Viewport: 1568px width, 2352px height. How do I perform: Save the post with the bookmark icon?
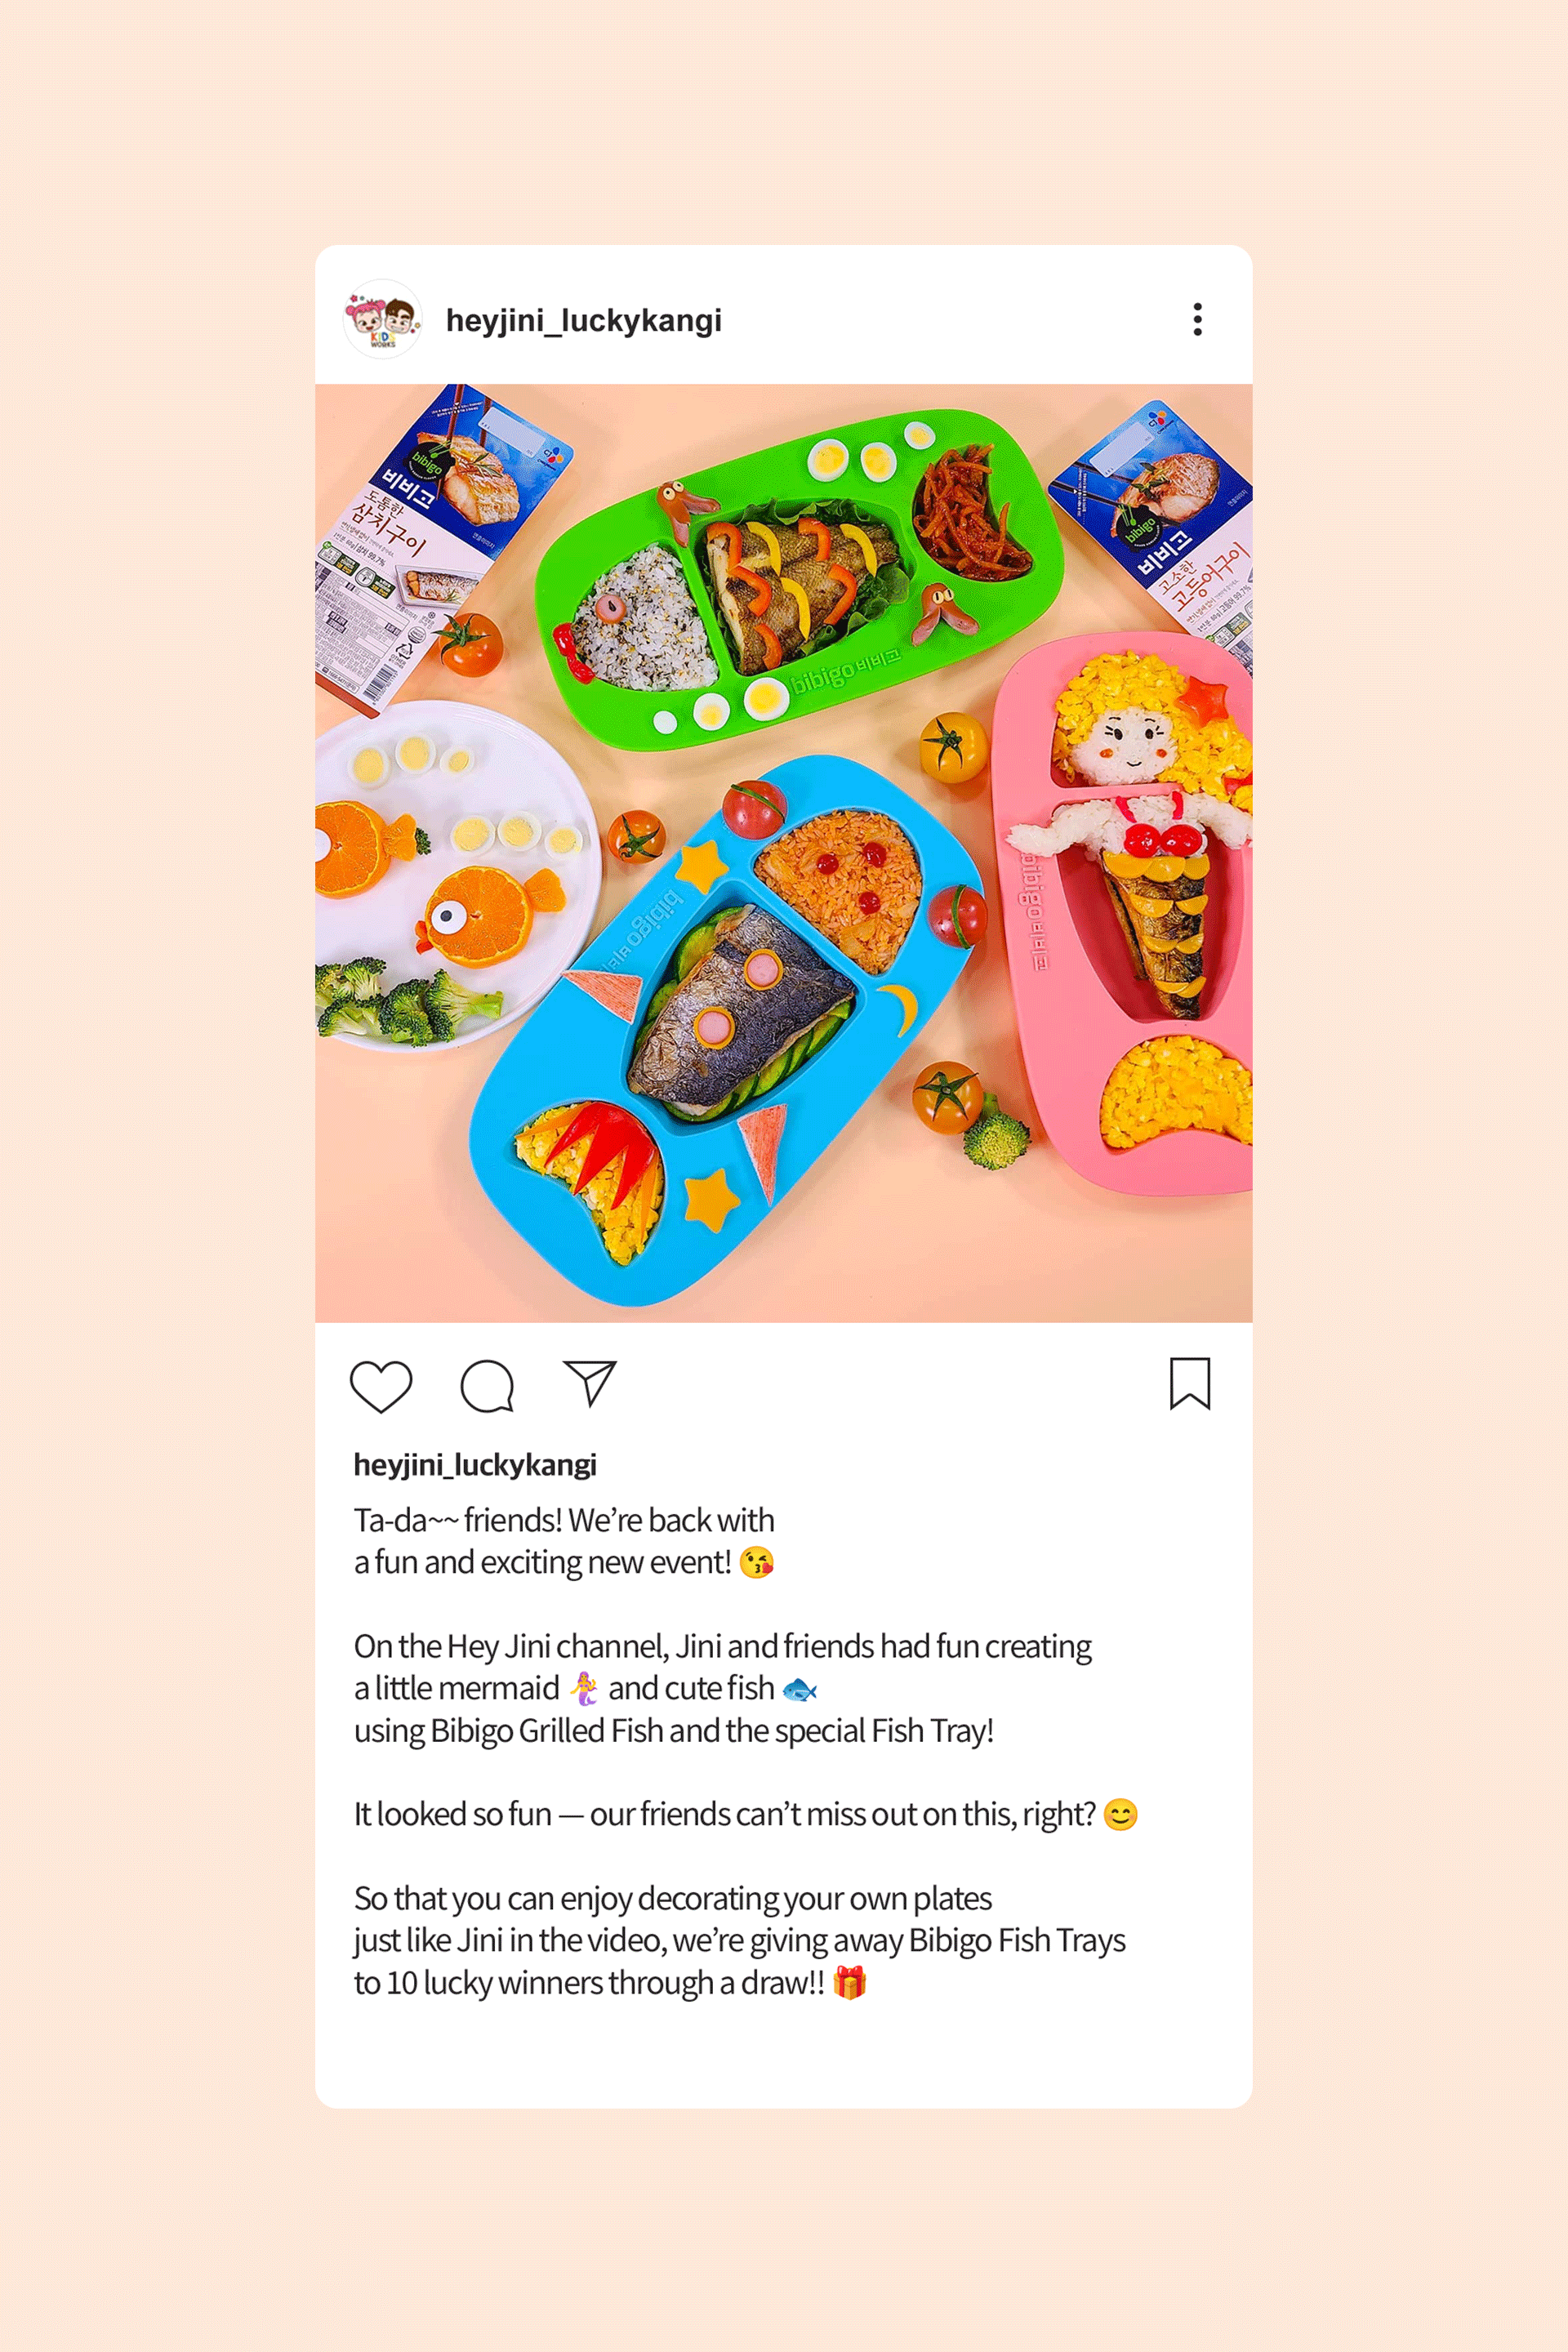click(x=1190, y=1383)
